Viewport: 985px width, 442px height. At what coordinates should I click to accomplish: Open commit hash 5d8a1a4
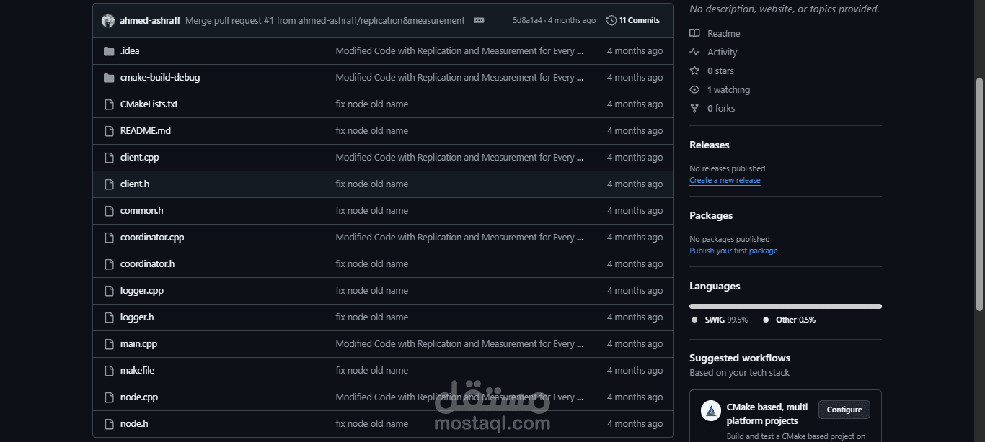(527, 21)
